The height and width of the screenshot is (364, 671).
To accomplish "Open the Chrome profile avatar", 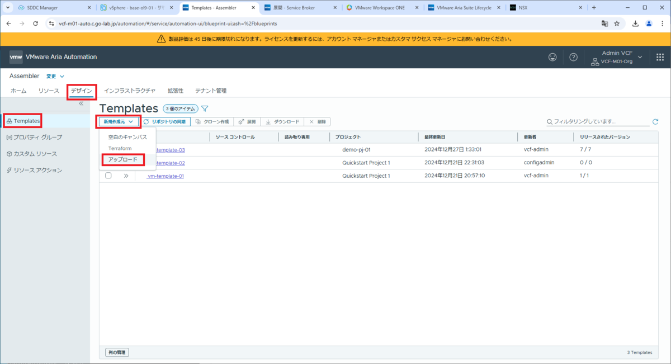I will [x=649, y=23].
